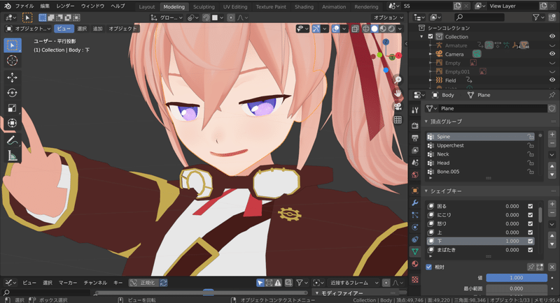The width and height of the screenshot is (560, 303).
Task: Open the オブジェクト mode selector dropdown
Action: pos(28,29)
